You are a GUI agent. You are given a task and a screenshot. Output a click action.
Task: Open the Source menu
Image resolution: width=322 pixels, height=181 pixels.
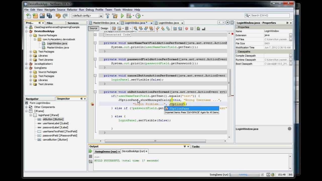point(61,10)
